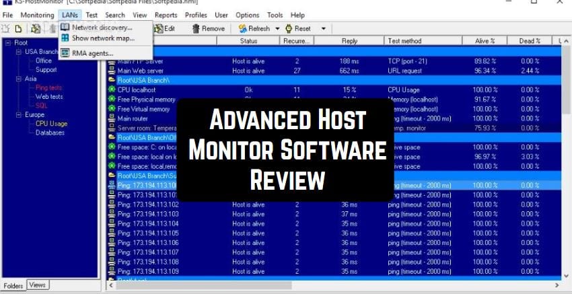The image size is (572, 294).
Task: Click the device icon beside Main router
Action: coord(112,118)
